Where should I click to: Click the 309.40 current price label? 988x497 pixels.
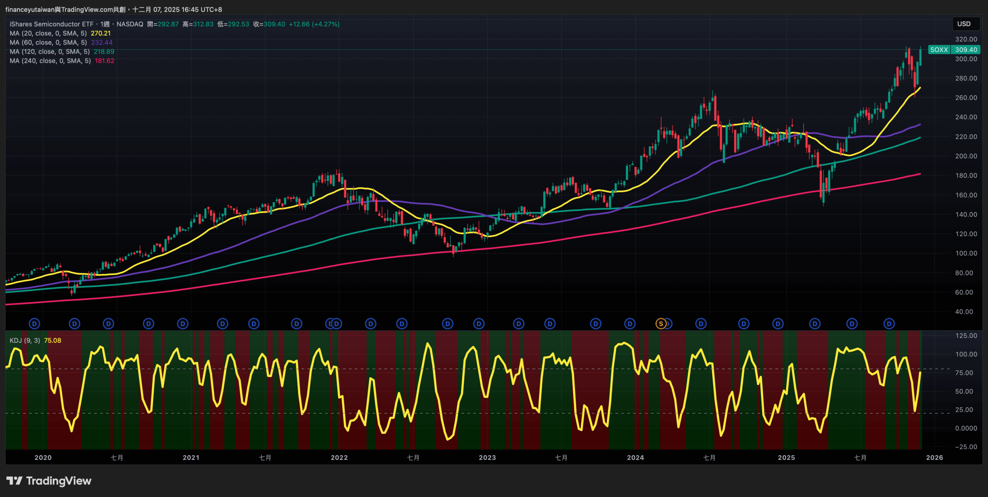coord(966,50)
